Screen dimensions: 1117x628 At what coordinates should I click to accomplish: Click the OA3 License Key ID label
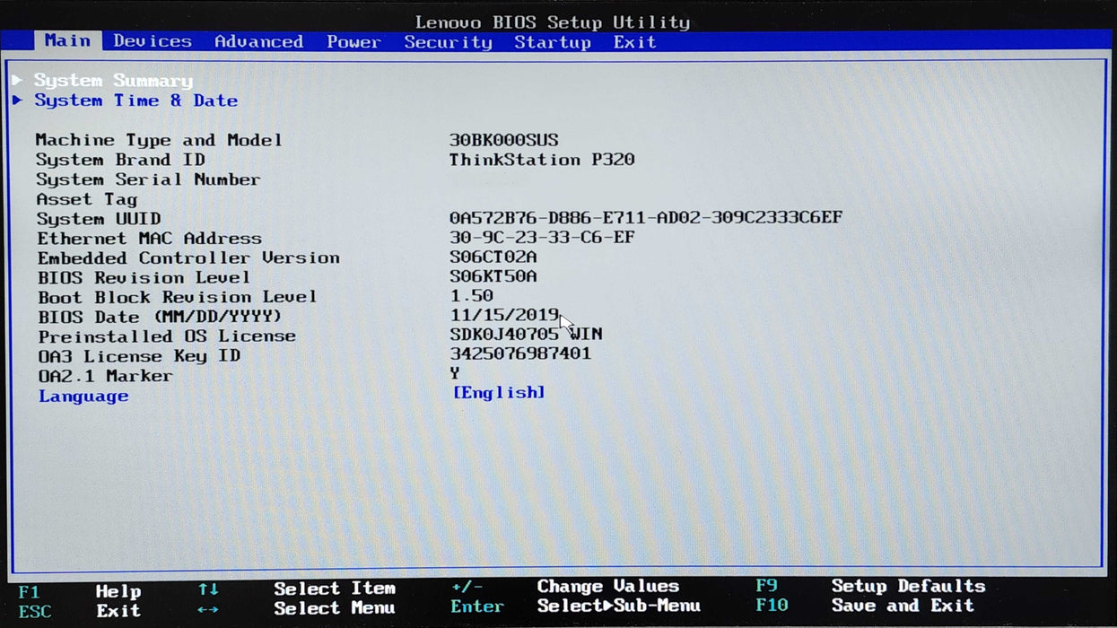tap(139, 356)
